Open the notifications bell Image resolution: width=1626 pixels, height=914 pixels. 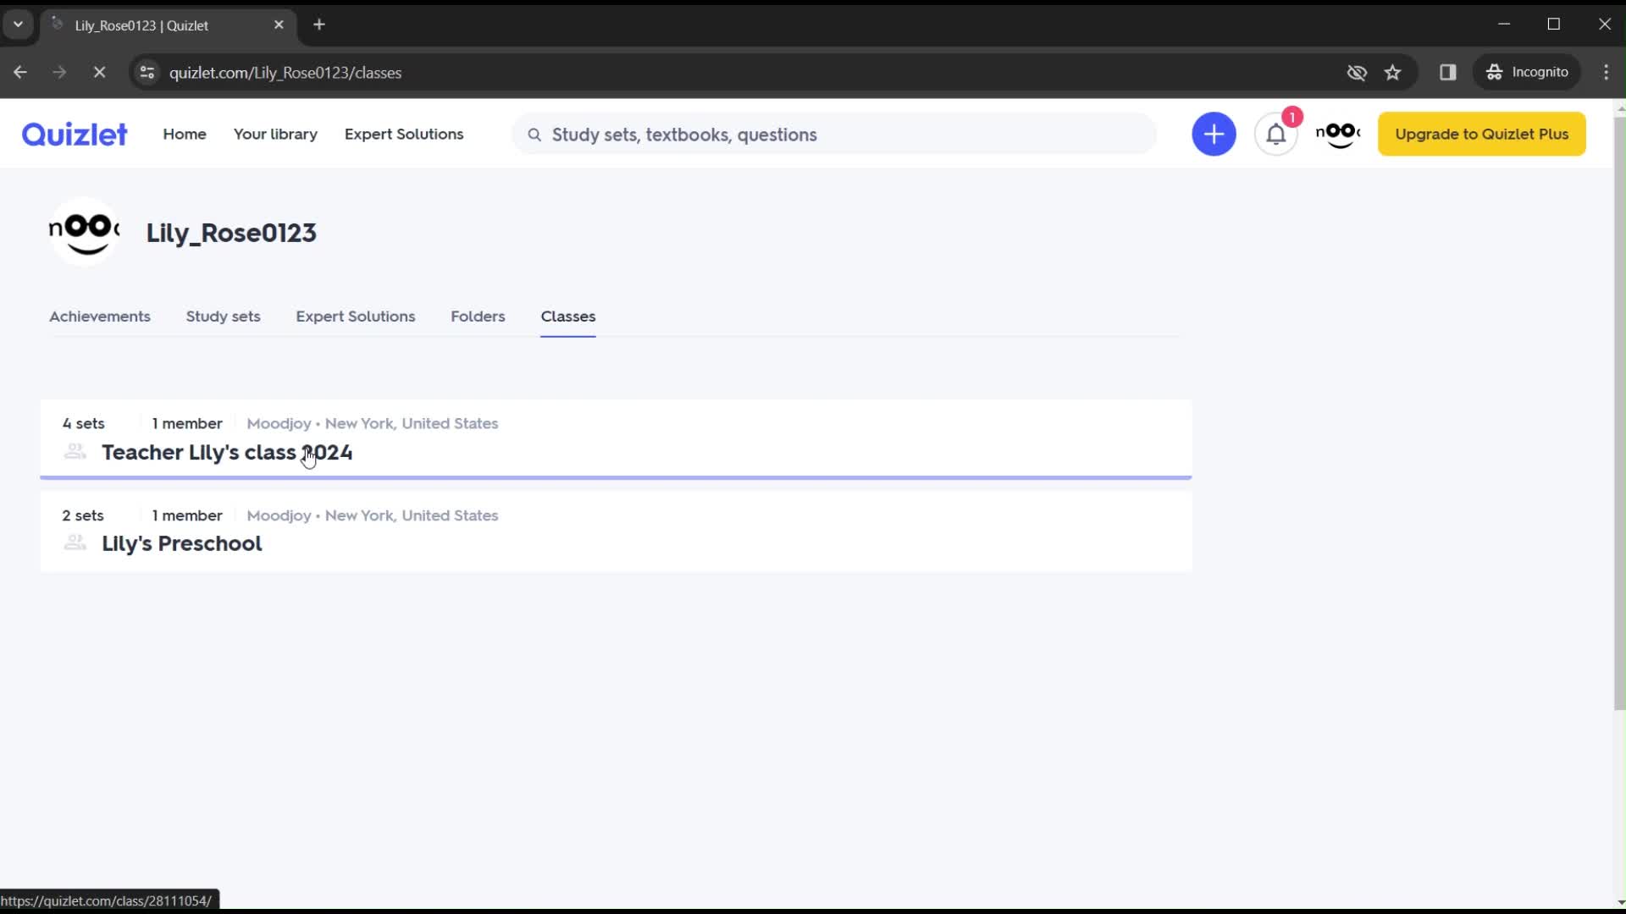coord(1275,134)
